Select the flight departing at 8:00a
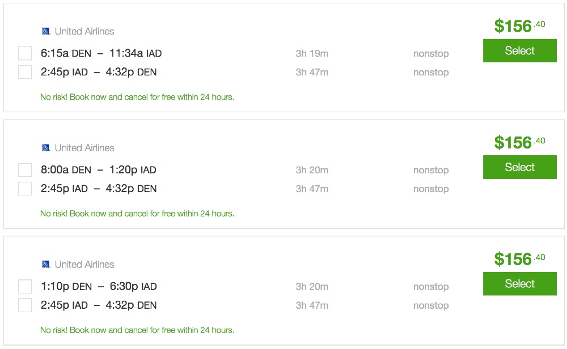 [x=519, y=168]
